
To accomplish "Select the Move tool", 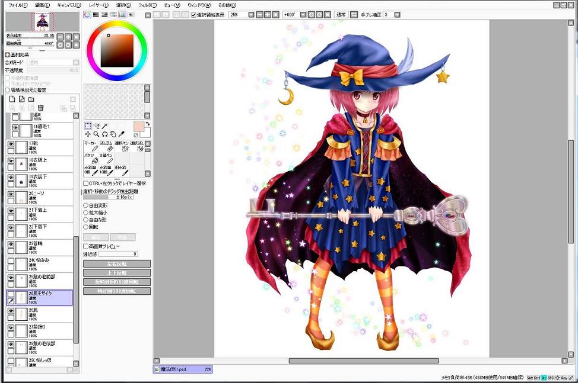I will pos(88,134).
